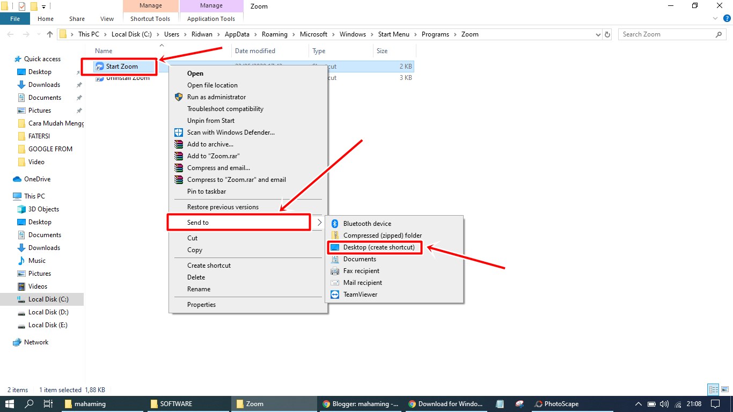Select Unpin from Start

(x=211, y=121)
